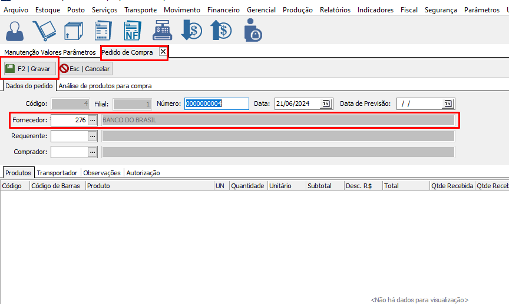Viewport: 509px width, 304px height.
Task: Click the user with padlock icon
Action: 252,31
